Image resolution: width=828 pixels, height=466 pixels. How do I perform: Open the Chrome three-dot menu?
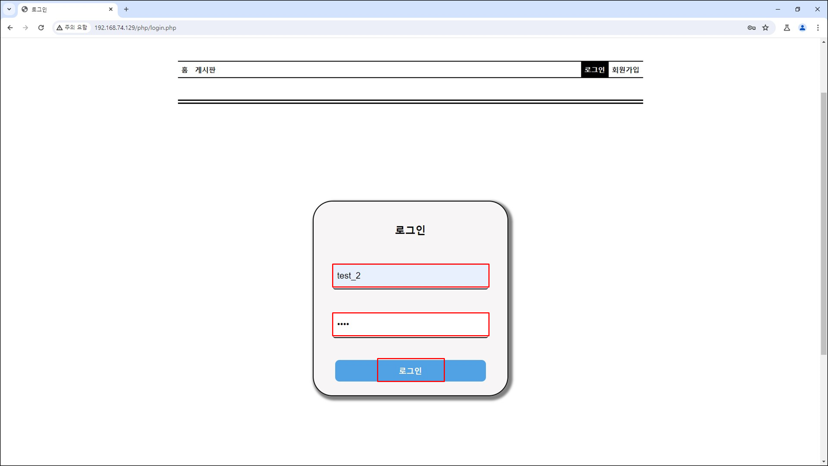coord(818,28)
